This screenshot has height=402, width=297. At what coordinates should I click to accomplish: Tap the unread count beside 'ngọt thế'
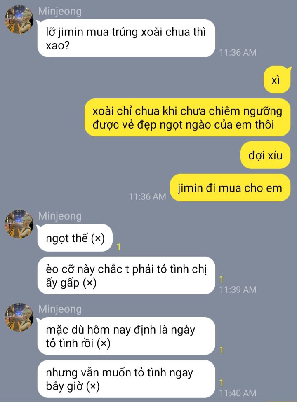pos(118,247)
